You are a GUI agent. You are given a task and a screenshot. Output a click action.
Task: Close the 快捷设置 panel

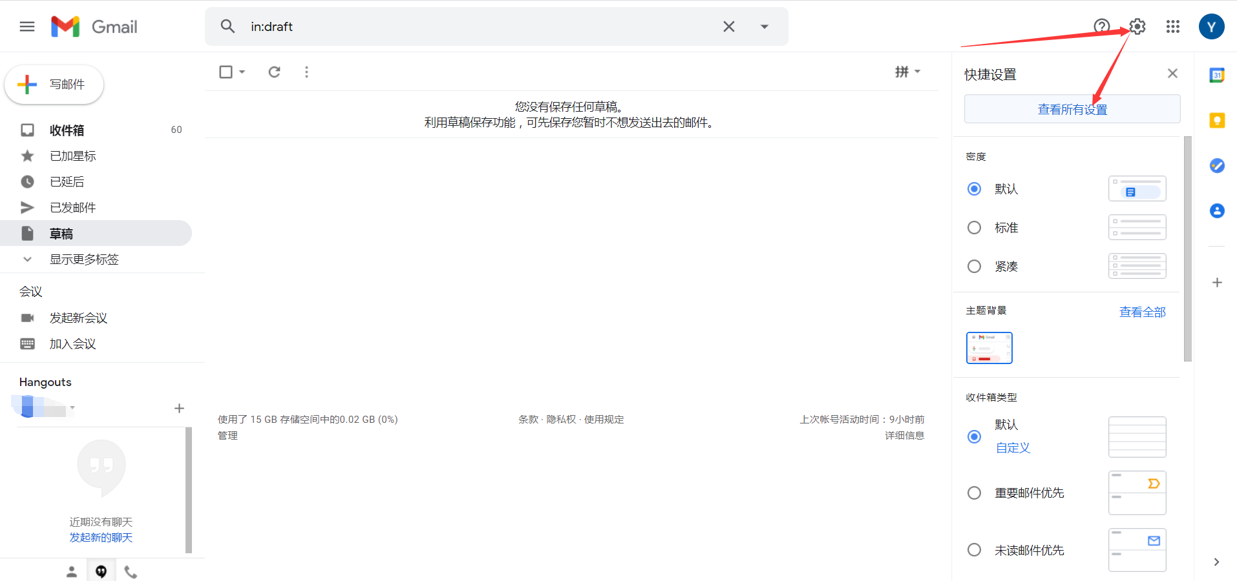(x=1172, y=74)
